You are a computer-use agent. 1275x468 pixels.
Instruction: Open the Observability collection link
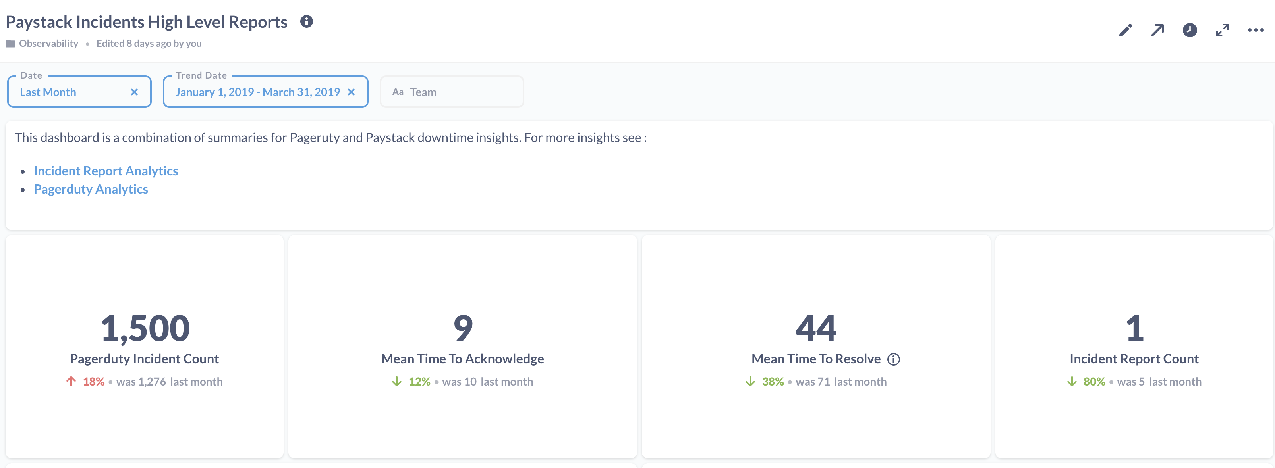pyautogui.click(x=48, y=44)
